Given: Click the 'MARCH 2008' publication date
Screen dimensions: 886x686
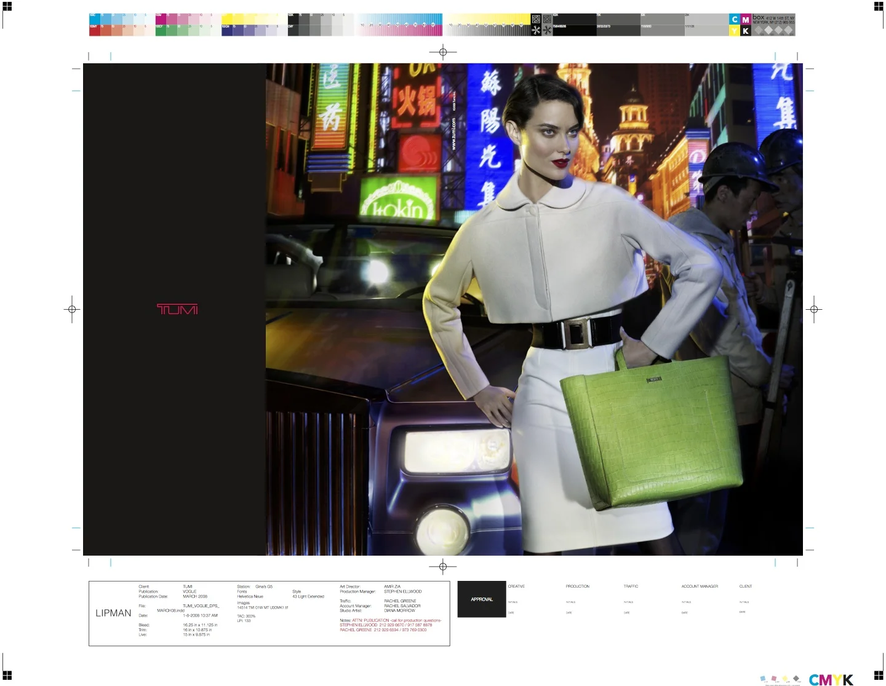Looking at the screenshot, I should click(x=195, y=596).
